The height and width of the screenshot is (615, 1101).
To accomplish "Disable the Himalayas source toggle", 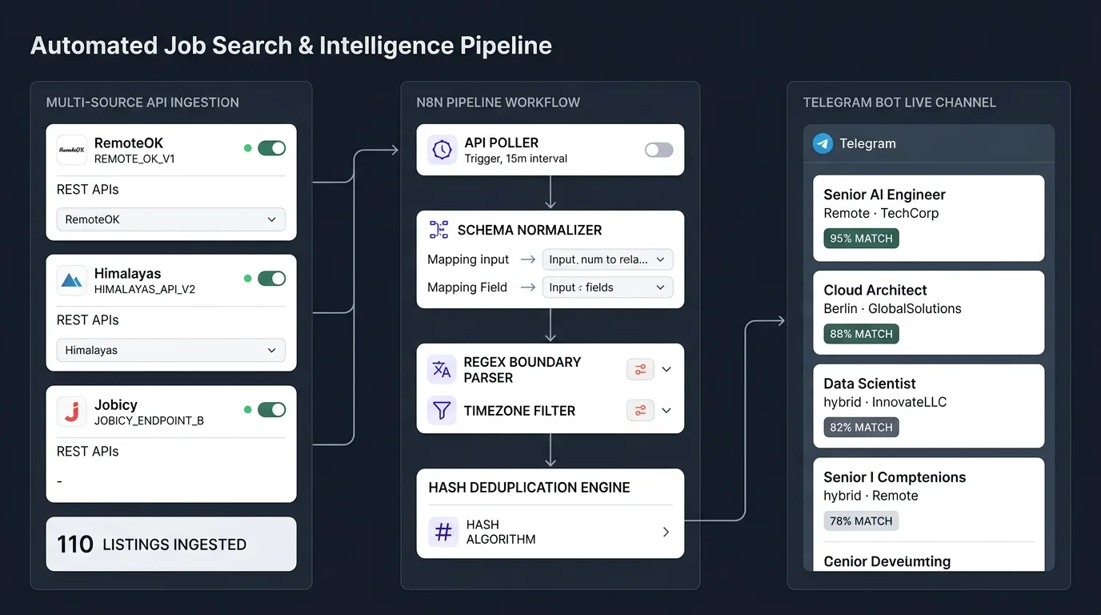I will click(271, 279).
